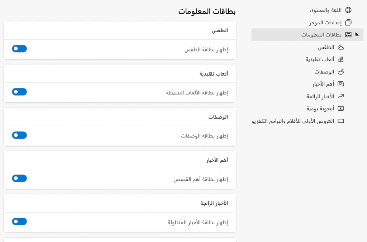Go to أهم الأخبار in the sidebar
Viewport: 367px width, 242px height.
(x=323, y=84)
